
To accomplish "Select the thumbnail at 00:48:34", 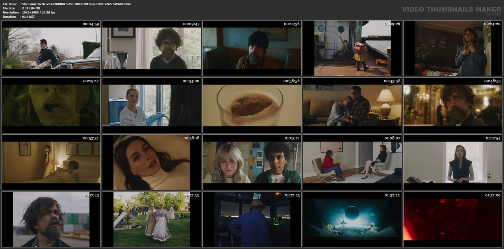I will 453,105.
